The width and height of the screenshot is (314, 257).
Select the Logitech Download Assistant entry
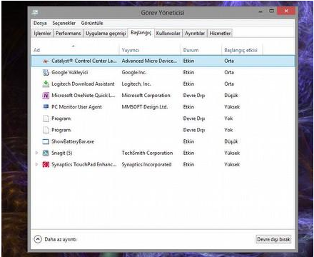83,84
